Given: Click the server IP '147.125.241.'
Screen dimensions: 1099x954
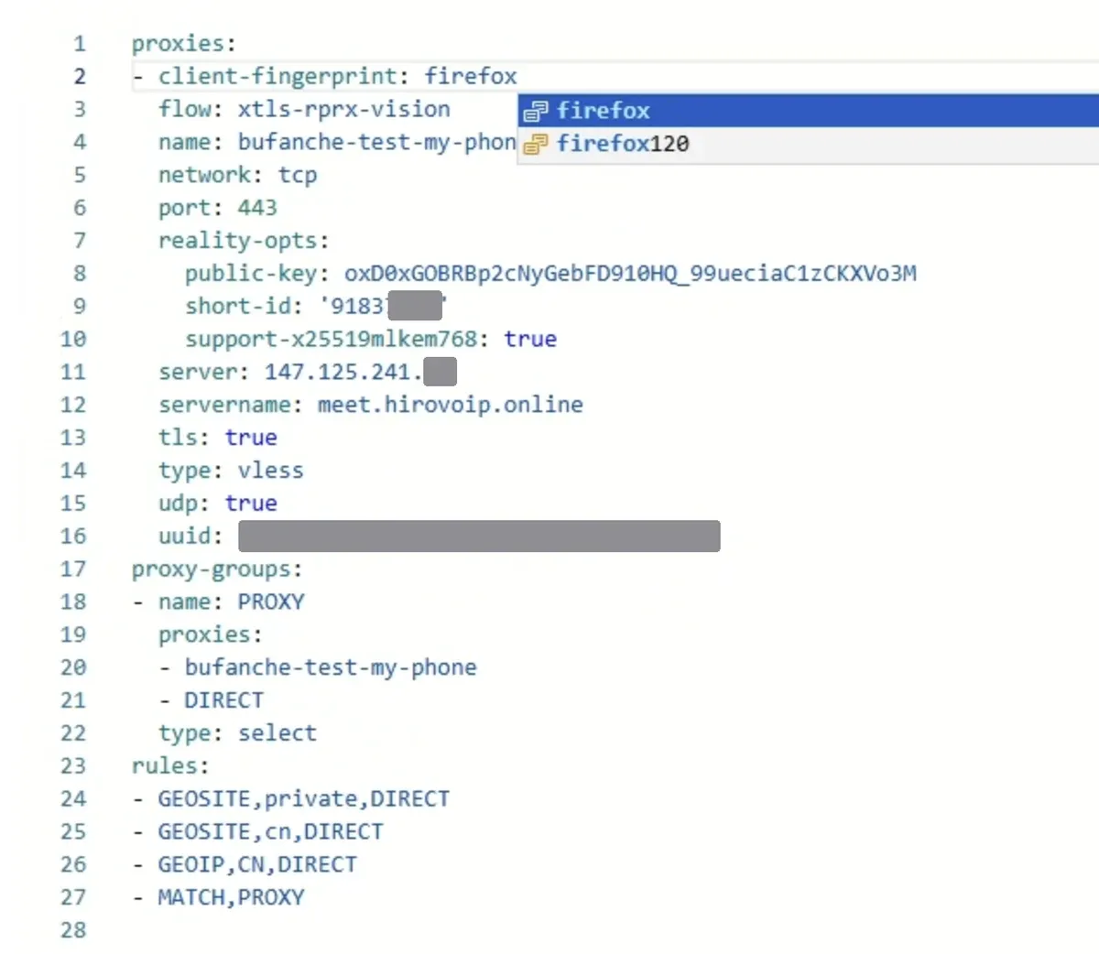Looking at the screenshot, I should [x=343, y=372].
